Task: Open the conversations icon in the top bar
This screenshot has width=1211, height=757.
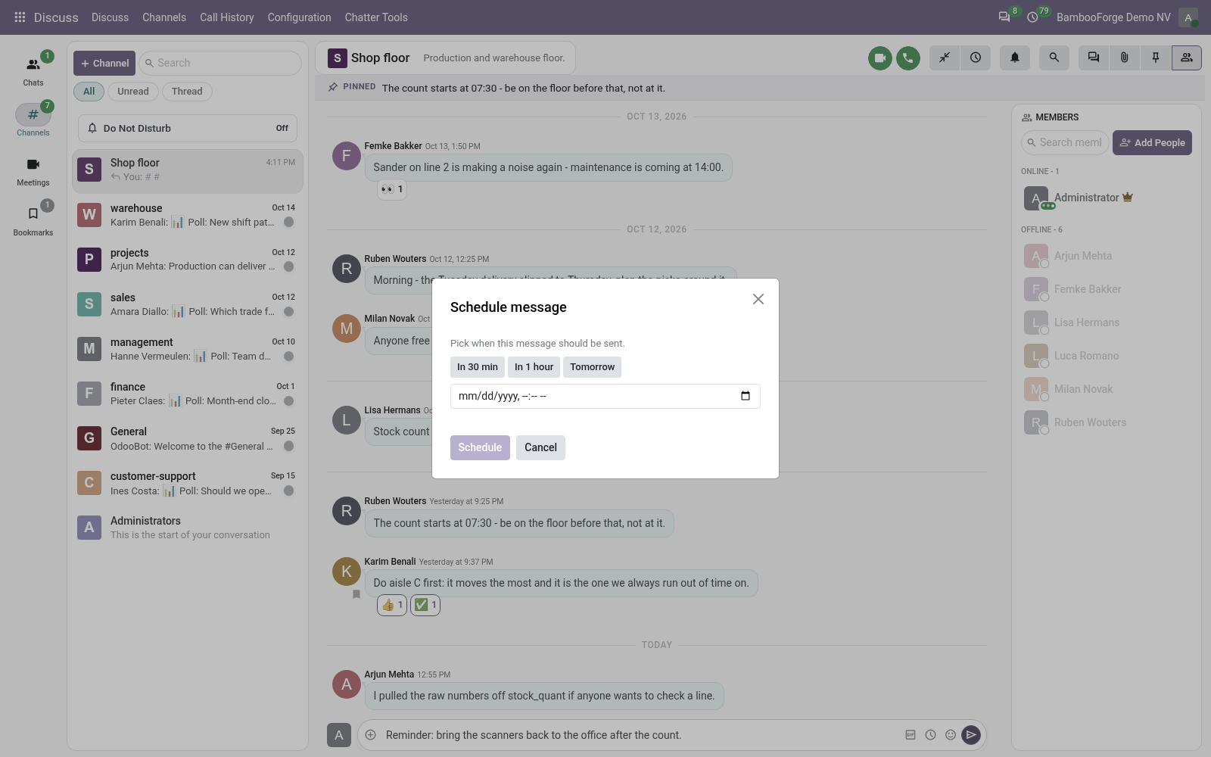Action: pos(1004,17)
